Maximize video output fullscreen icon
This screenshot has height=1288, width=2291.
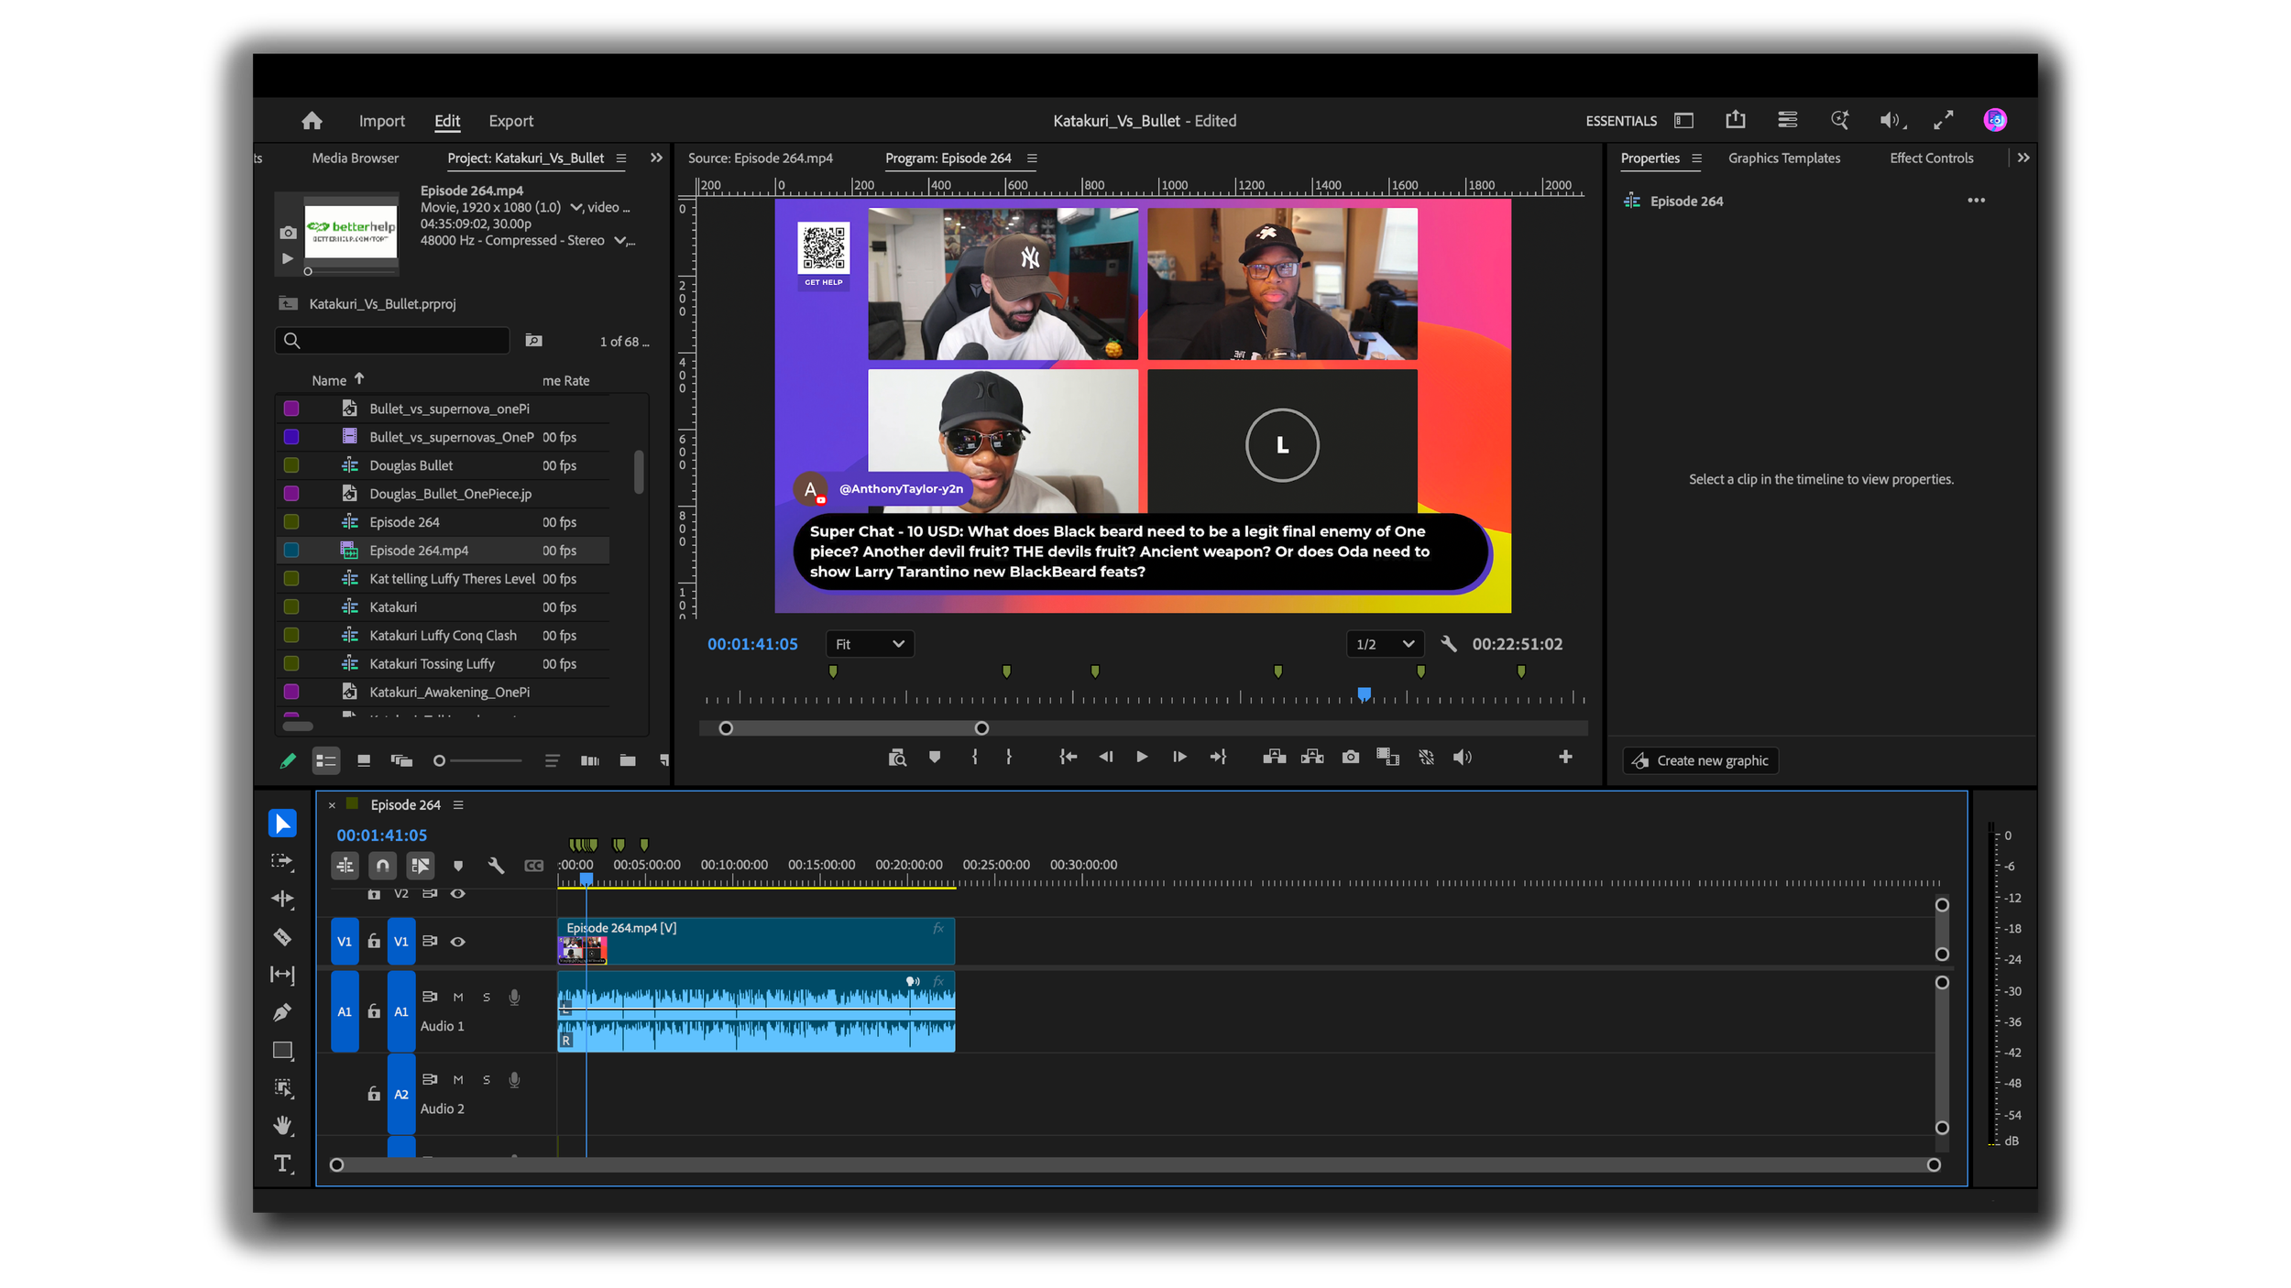1943,120
